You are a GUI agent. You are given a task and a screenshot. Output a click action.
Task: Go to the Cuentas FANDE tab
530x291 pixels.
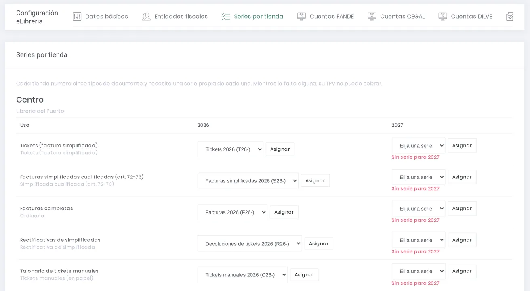pyautogui.click(x=325, y=17)
